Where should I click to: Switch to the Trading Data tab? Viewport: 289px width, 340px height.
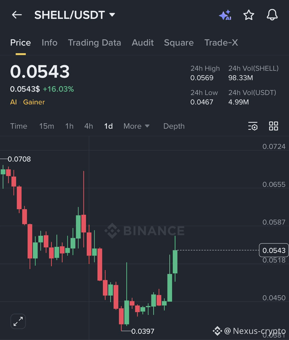pyautogui.click(x=94, y=43)
